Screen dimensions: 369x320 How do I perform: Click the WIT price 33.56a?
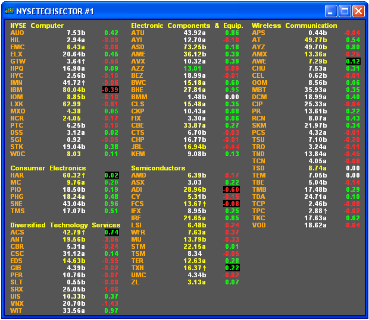[x=74, y=311]
